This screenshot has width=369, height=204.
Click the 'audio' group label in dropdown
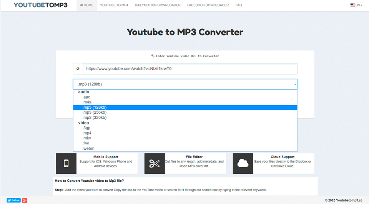[x=83, y=92]
